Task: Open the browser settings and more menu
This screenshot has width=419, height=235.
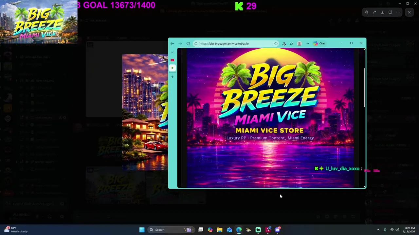Action: 307,43
